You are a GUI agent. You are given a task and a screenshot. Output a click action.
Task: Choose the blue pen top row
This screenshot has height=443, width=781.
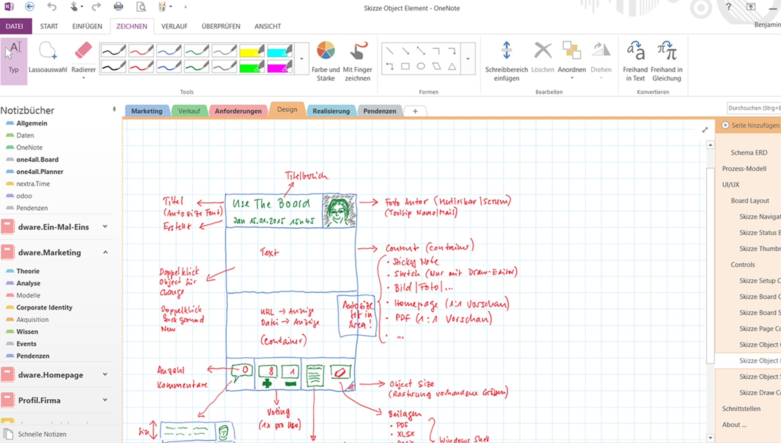[x=169, y=51]
